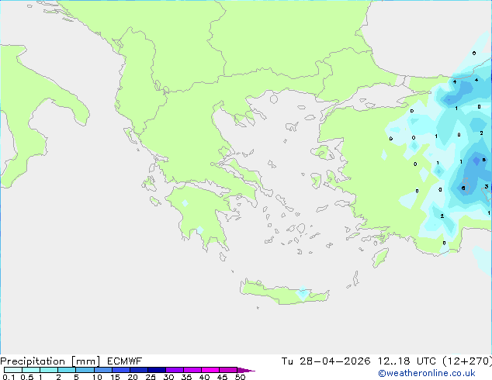The height and width of the screenshot is (380, 492).
Task: Click the '25' legend scale label
Action: coord(151,377)
